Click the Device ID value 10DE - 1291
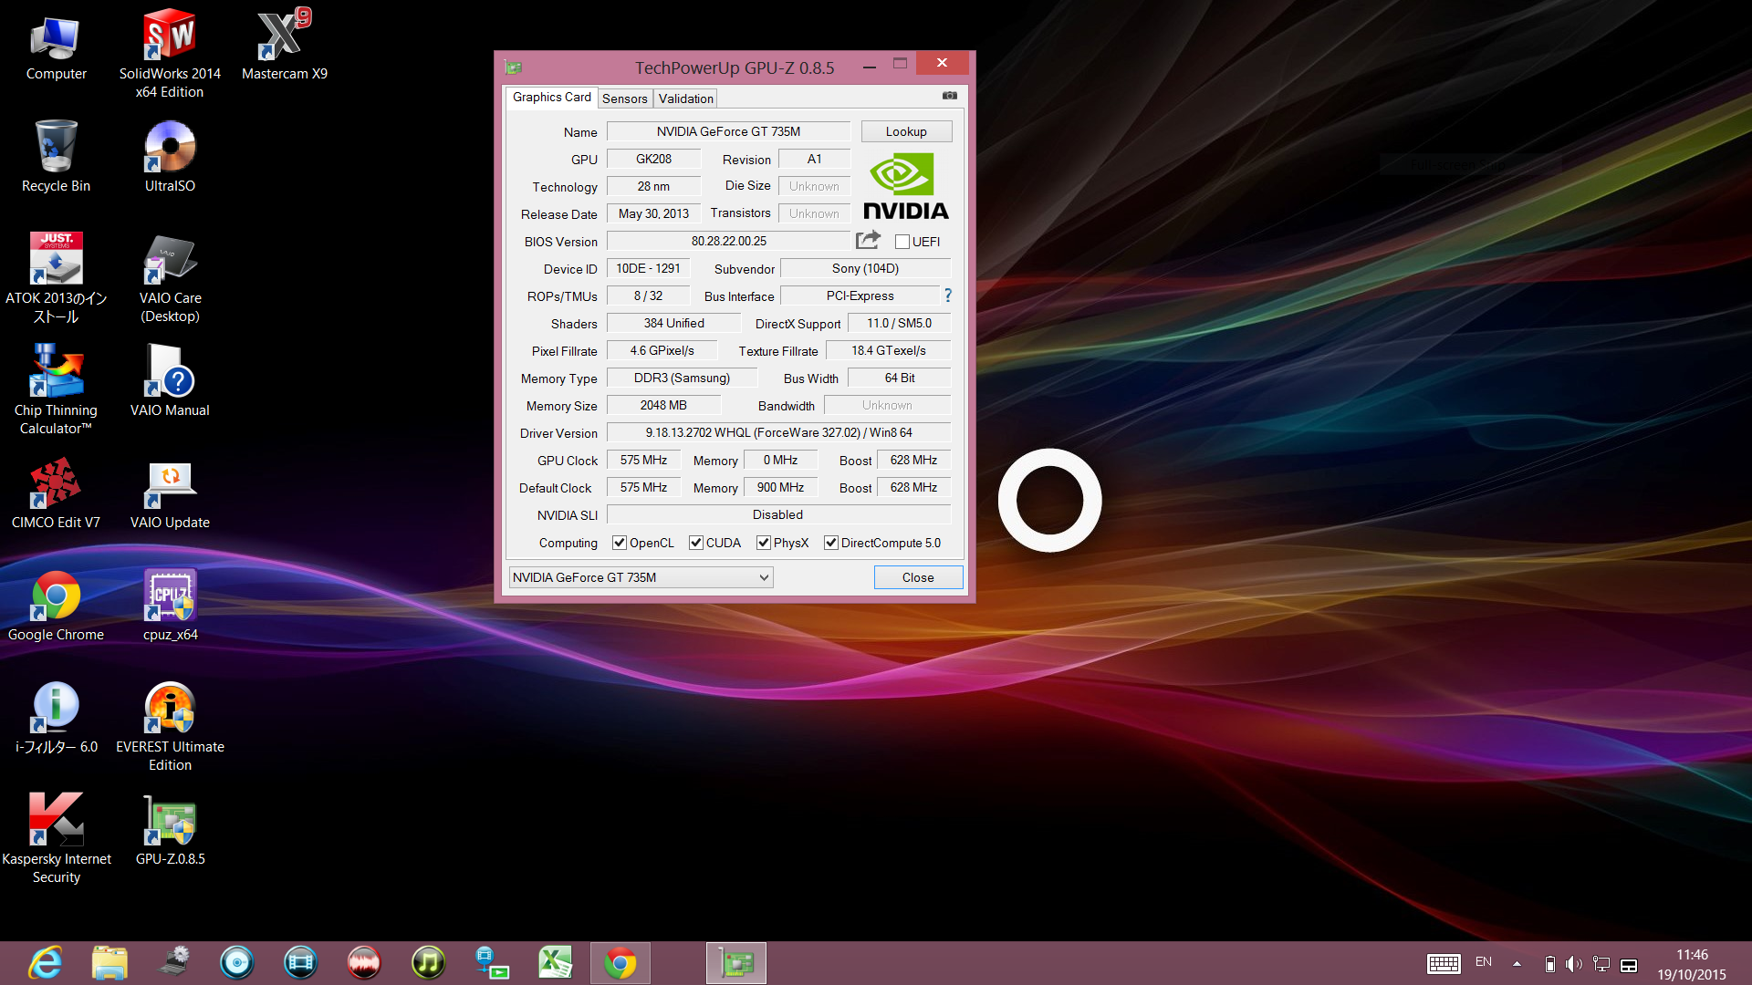 point(648,268)
